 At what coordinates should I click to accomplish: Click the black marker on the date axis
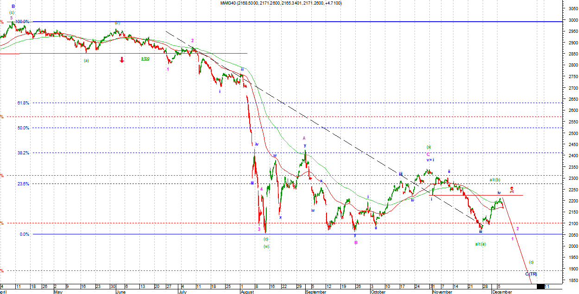point(541,287)
